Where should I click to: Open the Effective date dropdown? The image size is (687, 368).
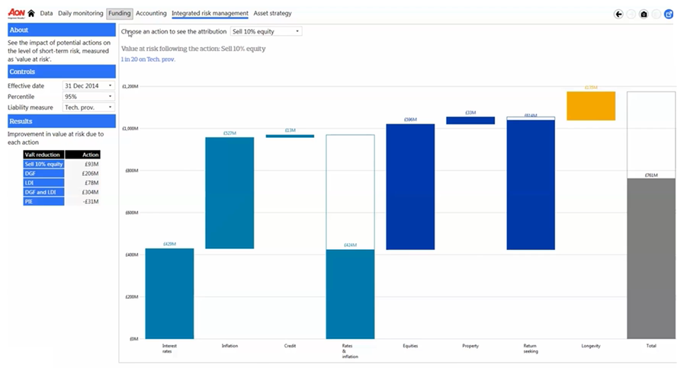[x=88, y=86]
